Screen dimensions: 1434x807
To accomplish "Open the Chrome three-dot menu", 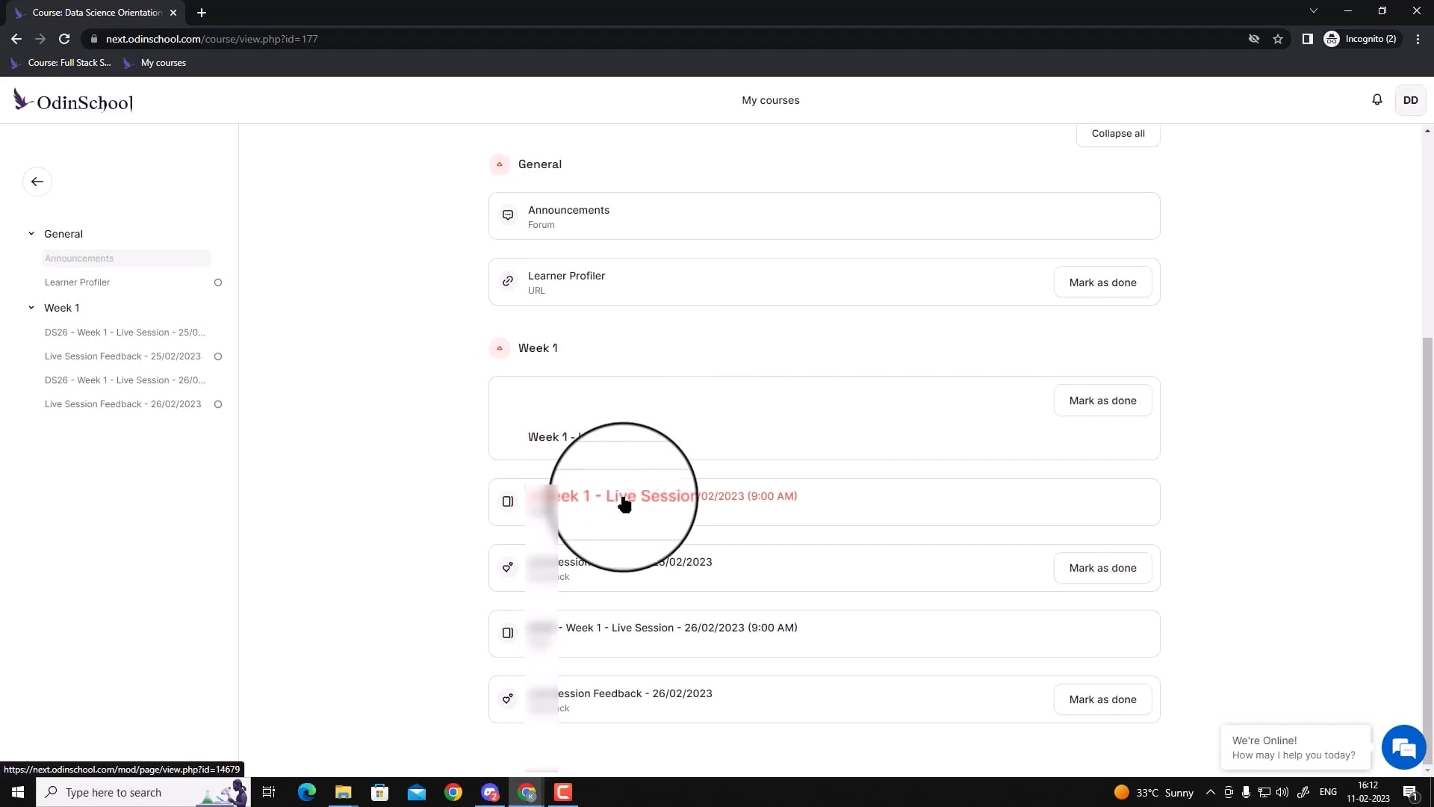I will point(1418,39).
